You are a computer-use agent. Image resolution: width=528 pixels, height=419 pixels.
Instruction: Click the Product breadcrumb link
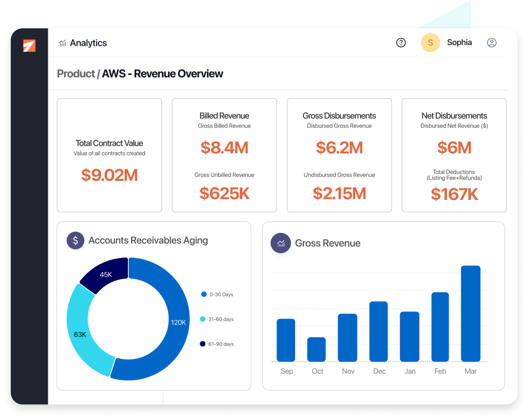pos(76,74)
